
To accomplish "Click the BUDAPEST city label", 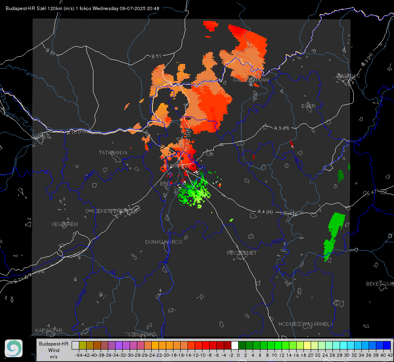I will point(177,166).
